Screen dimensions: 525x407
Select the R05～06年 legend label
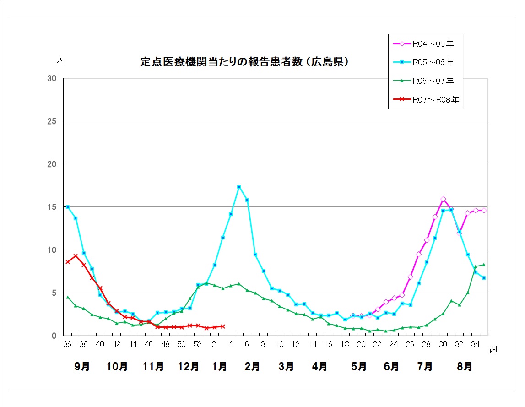point(433,62)
